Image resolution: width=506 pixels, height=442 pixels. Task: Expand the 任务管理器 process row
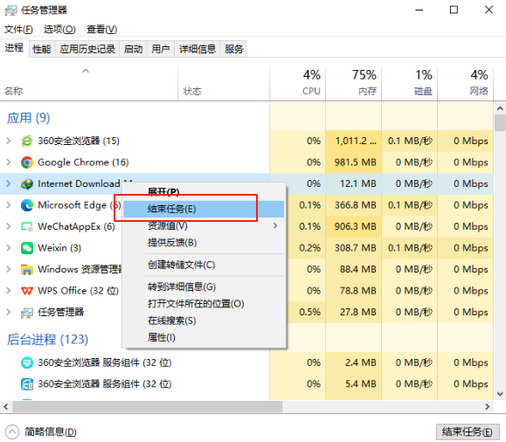pyautogui.click(x=9, y=313)
